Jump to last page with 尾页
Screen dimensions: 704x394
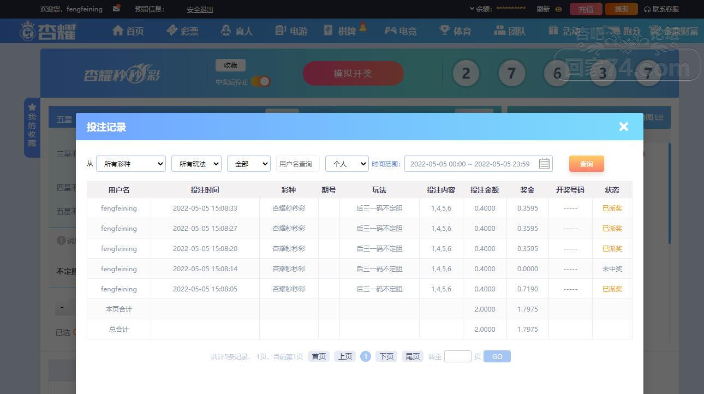pos(413,356)
